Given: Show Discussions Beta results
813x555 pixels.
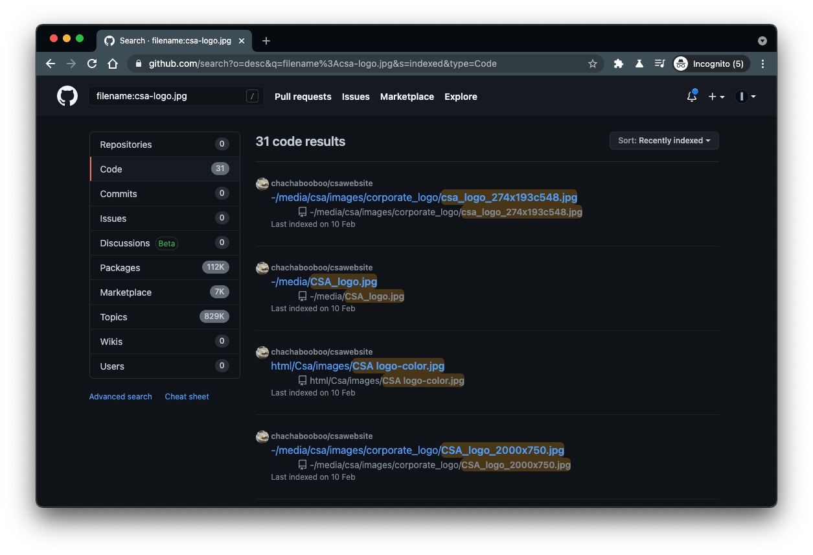Looking at the screenshot, I should [165, 243].
